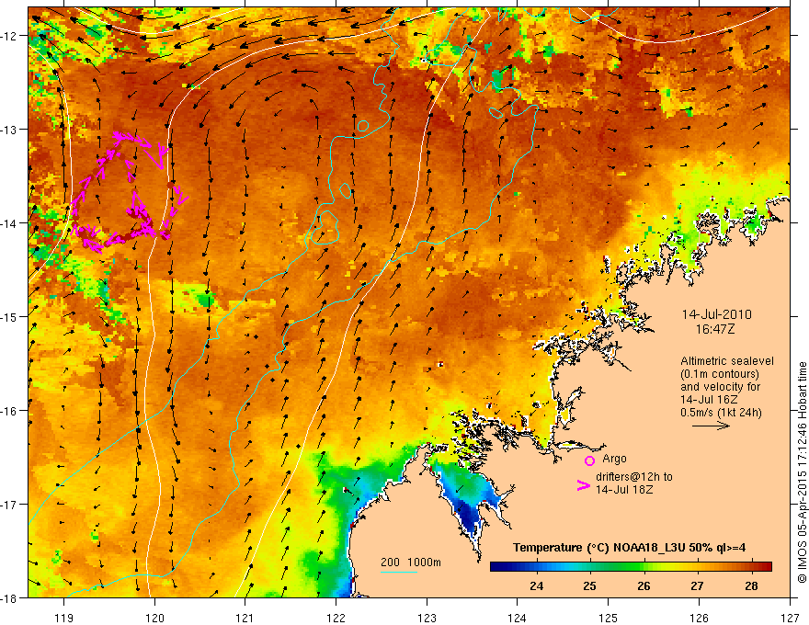The height and width of the screenshot is (625, 809).
Task: Click the '-16' latitude axis label
Action: pyautogui.click(x=11, y=411)
